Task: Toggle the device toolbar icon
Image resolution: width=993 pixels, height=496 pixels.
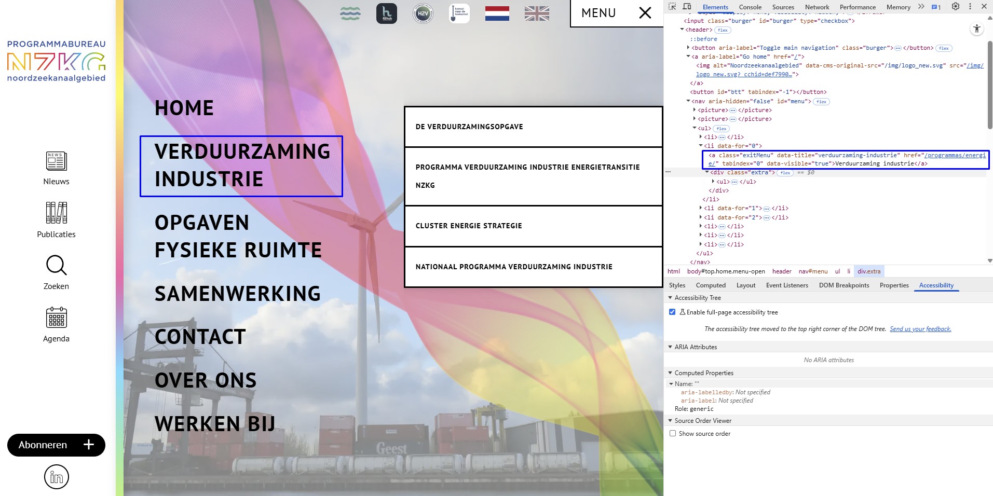Action: pos(687,7)
